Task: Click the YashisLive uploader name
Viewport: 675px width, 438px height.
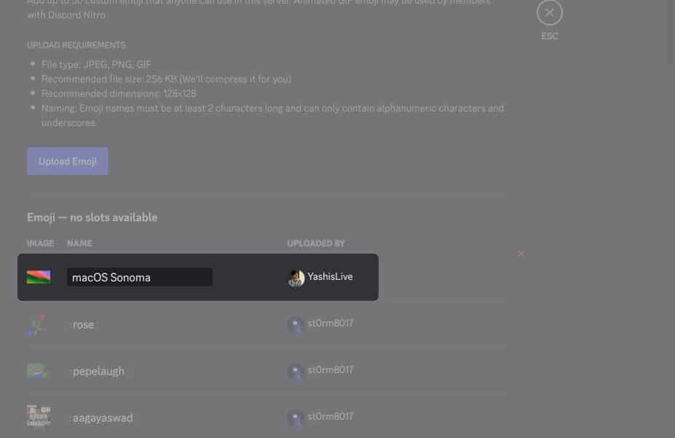Action: point(330,276)
